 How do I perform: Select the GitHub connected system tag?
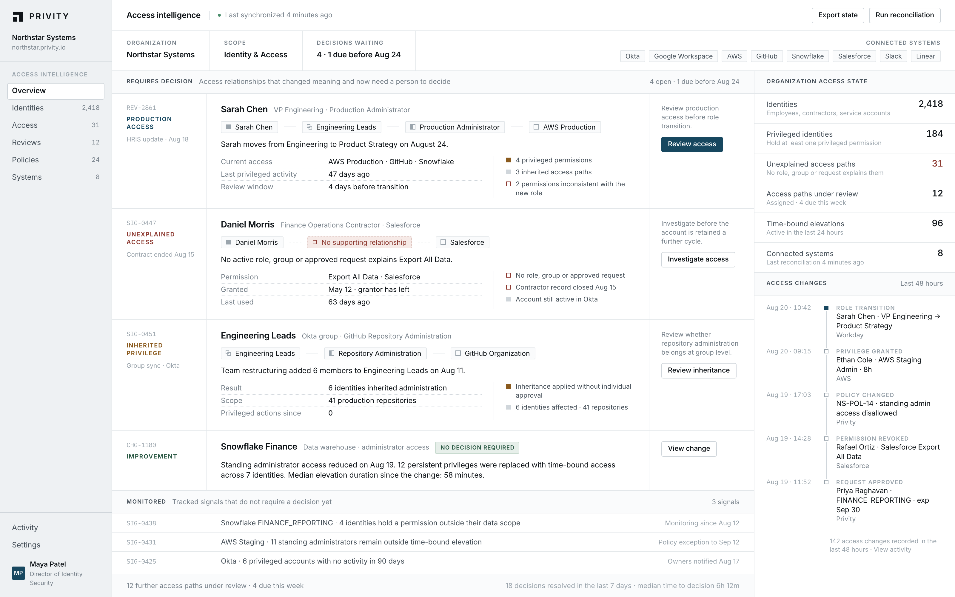click(766, 56)
